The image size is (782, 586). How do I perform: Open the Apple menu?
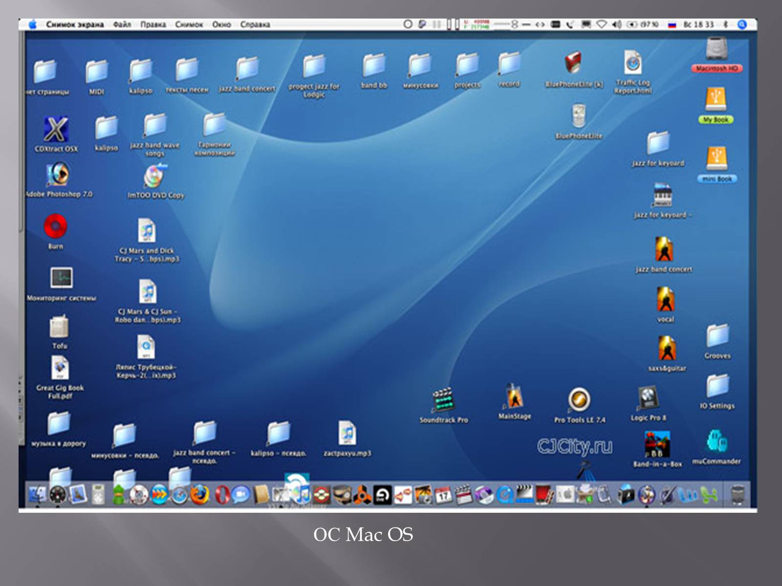click(x=33, y=24)
